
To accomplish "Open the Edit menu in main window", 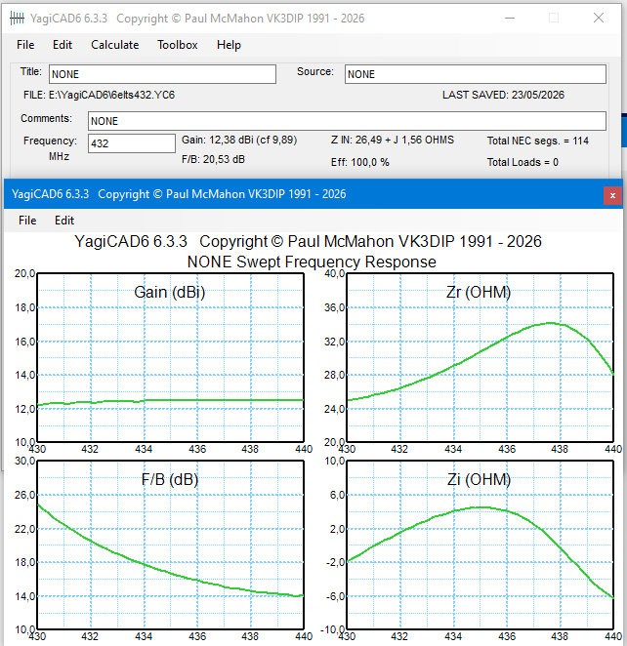I will click(63, 45).
